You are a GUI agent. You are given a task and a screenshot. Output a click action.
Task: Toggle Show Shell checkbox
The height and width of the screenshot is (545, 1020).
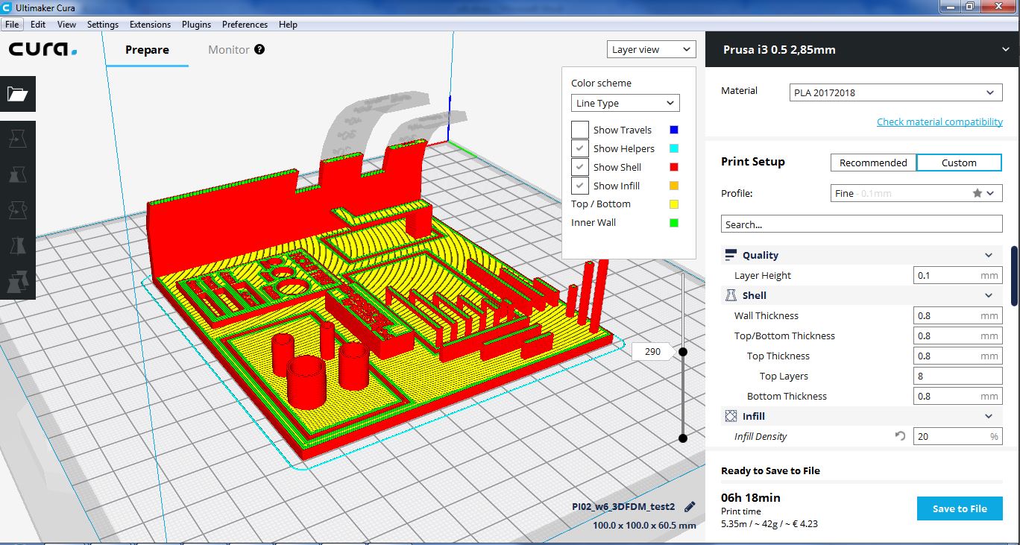pos(580,167)
